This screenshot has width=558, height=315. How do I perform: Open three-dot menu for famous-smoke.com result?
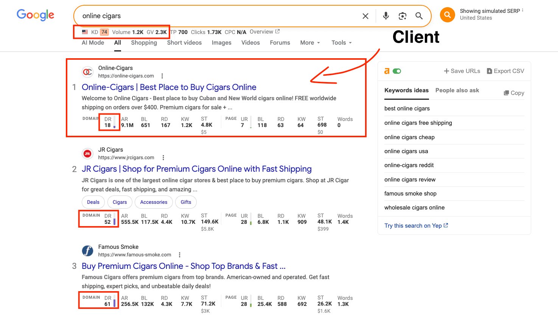pos(179,255)
